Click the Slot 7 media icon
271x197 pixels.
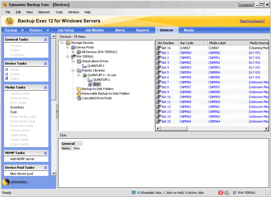tap(158, 82)
